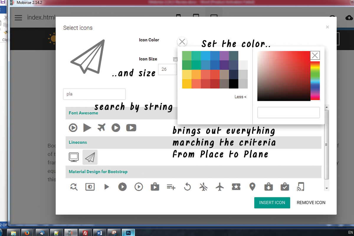This screenshot has width=354, height=236.
Task: Select the YouTube play icon in Font Awesome
Action: [131, 128]
